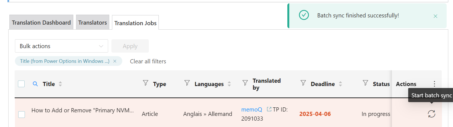Sort by Languages using the sort arrows
The height and width of the screenshot is (127, 453).
click(229, 84)
